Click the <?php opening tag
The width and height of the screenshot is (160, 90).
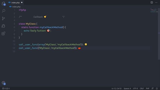click(22, 10)
